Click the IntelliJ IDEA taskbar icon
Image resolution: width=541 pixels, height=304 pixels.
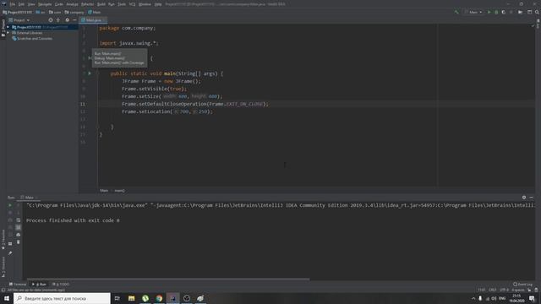(172, 298)
